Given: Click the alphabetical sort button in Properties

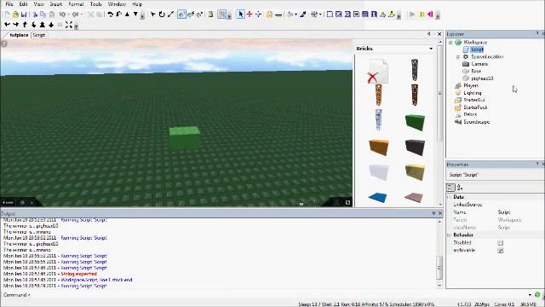Looking at the screenshot, I should [460, 188].
